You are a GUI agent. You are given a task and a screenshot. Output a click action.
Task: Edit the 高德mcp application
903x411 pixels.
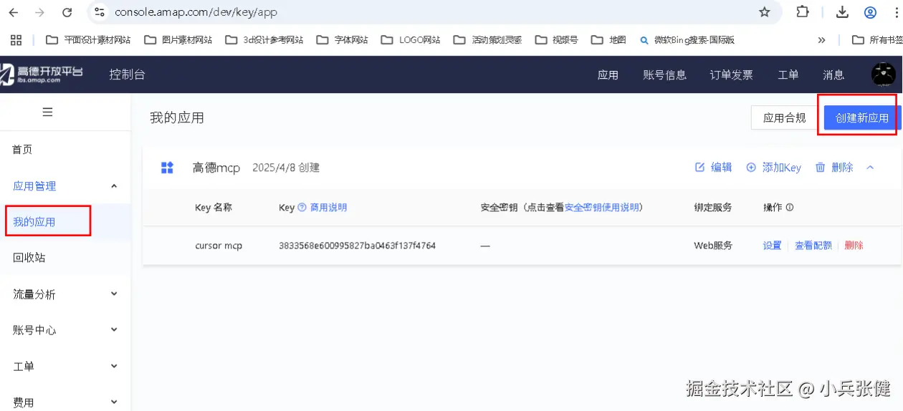click(713, 168)
